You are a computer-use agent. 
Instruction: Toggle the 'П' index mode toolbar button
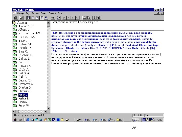coord(46,18)
